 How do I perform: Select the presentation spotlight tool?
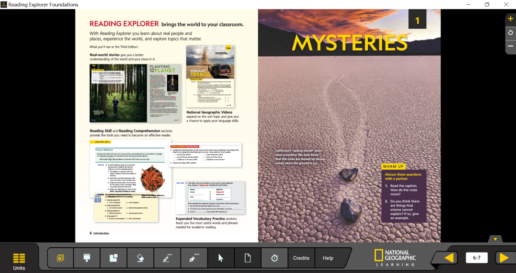(87, 258)
